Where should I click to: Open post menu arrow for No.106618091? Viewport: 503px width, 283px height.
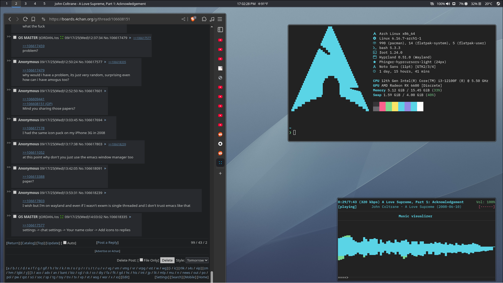click(x=105, y=169)
